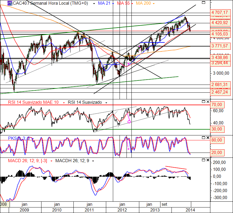The width and height of the screenshot is (233, 213).
Task: Click the 3 294,44 price level label
Action: pyautogui.click(x=220, y=63)
